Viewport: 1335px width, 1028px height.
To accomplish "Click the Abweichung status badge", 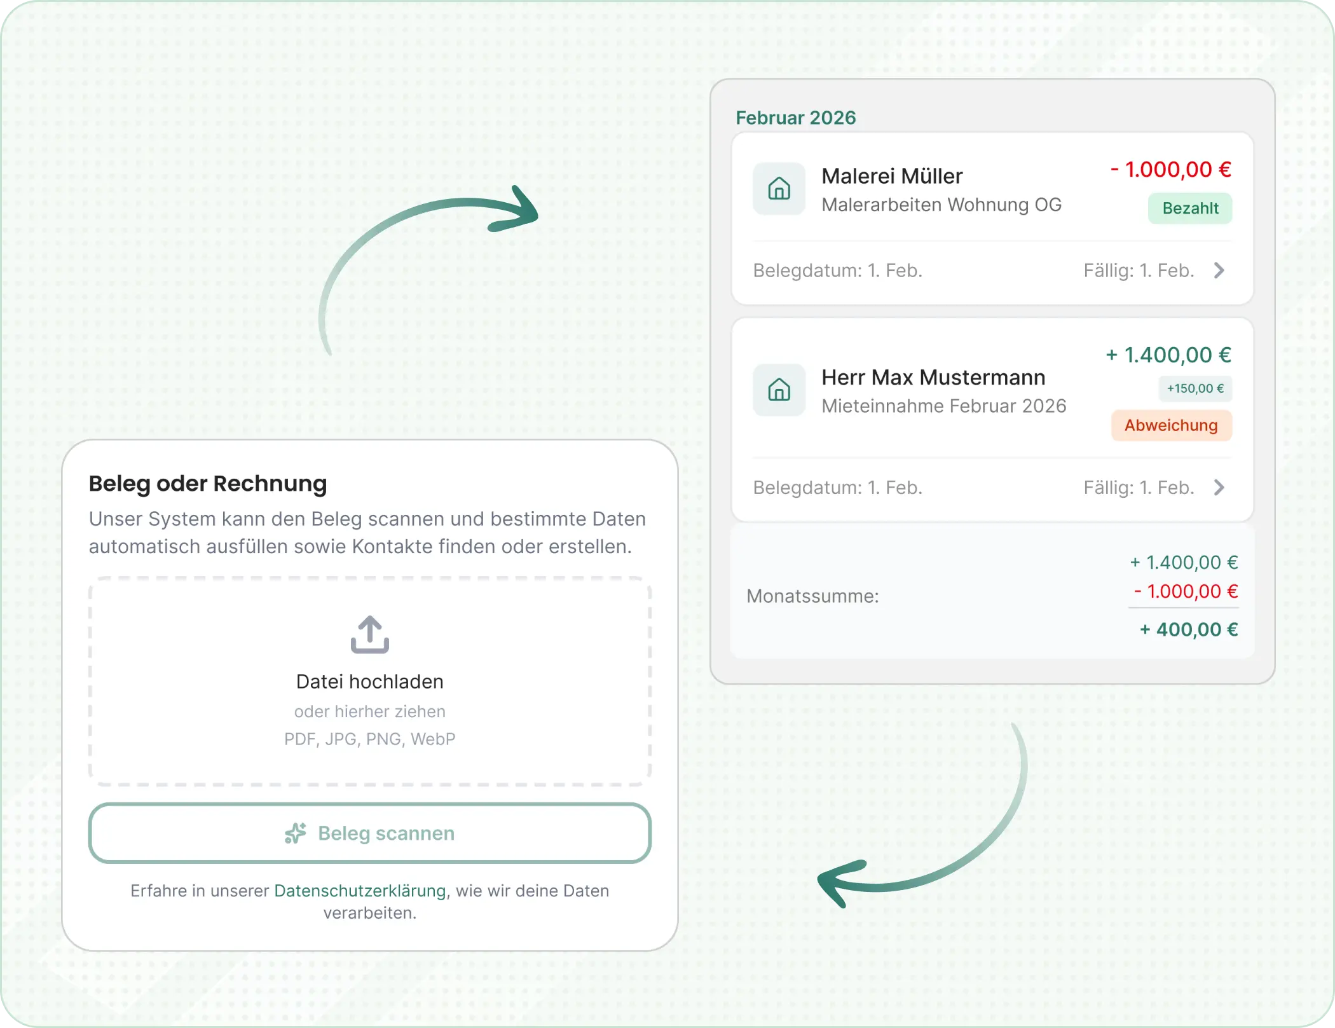I will coord(1171,425).
